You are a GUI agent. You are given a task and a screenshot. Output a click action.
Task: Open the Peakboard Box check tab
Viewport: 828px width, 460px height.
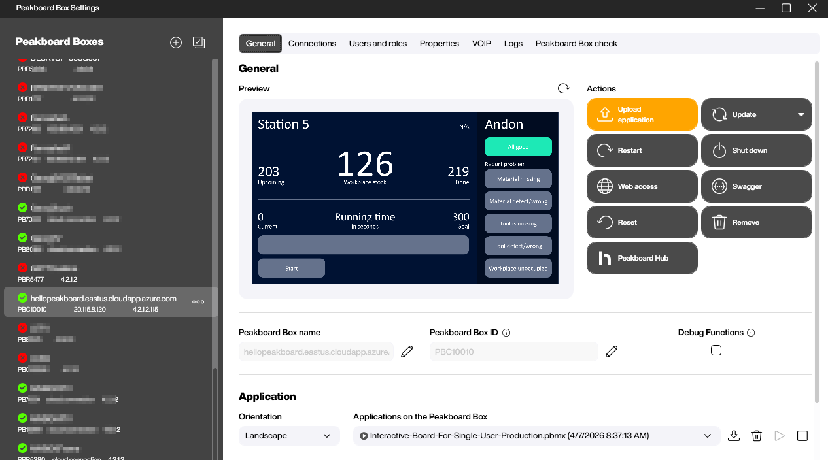pos(576,43)
